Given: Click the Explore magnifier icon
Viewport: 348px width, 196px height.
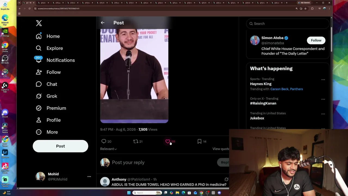Looking at the screenshot, I should point(39,48).
